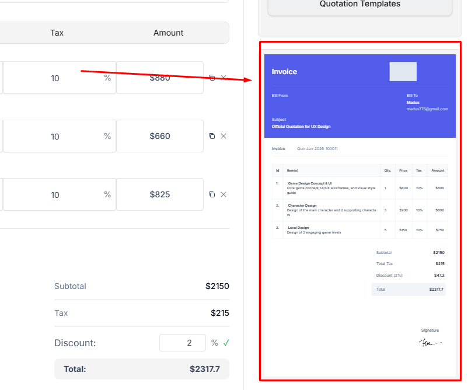Image resolution: width=468 pixels, height=390 pixels.
Task: Select the Amount column header
Action: click(x=168, y=33)
